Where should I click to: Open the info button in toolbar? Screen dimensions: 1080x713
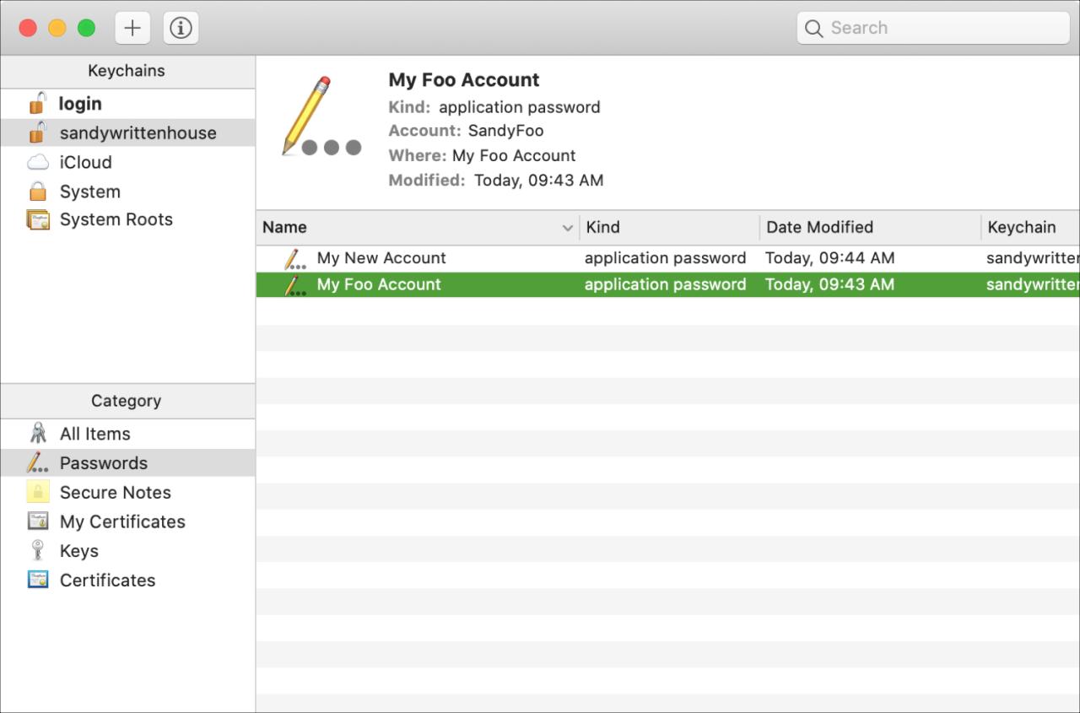tap(181, 28)
